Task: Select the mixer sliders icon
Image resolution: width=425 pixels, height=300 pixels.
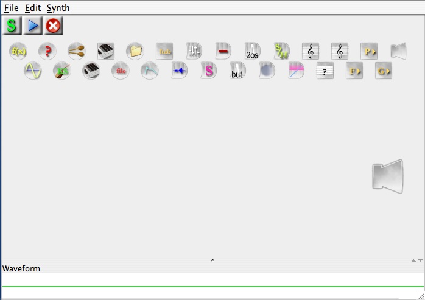Action: pos(194,51)
